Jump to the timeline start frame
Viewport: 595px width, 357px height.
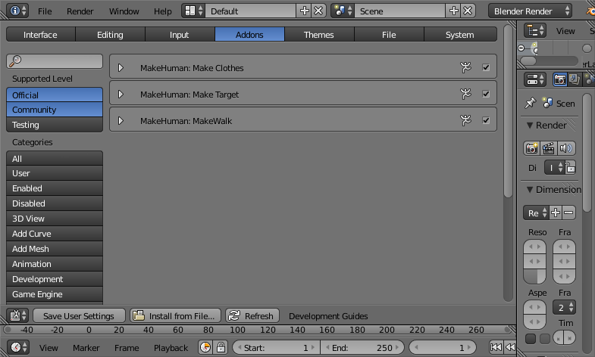coord(496,347)
